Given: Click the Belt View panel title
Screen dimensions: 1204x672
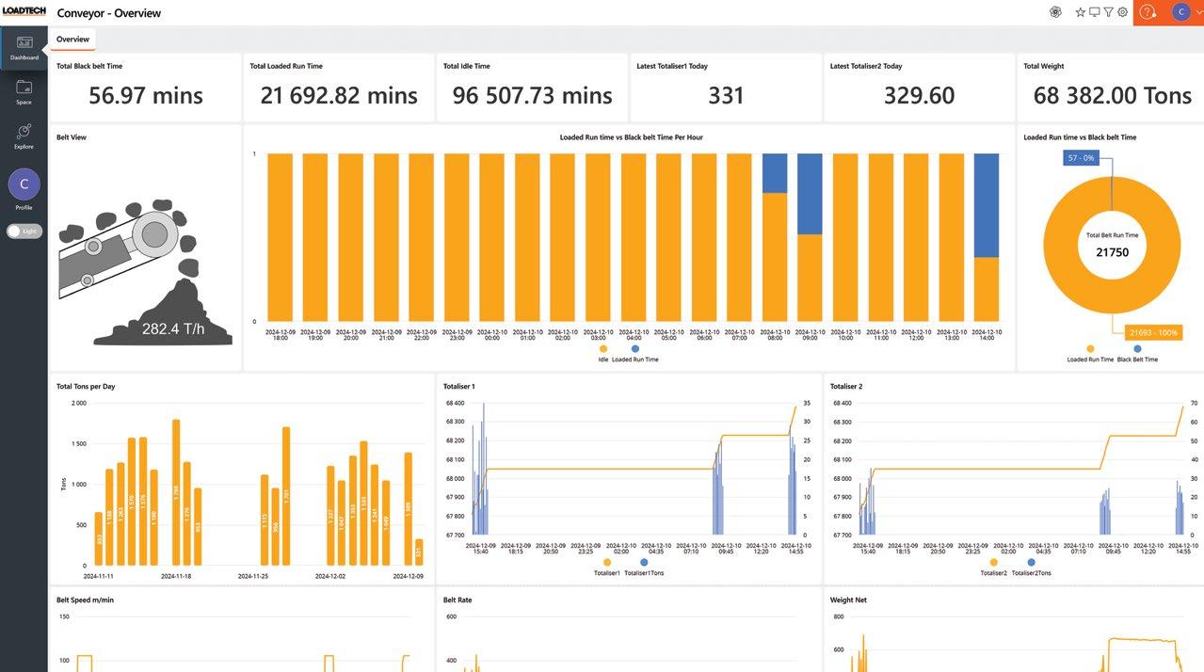Looking at the screenshot, I should tap(72, 137).
